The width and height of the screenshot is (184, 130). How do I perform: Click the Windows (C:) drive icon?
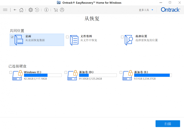pos(18,75)
